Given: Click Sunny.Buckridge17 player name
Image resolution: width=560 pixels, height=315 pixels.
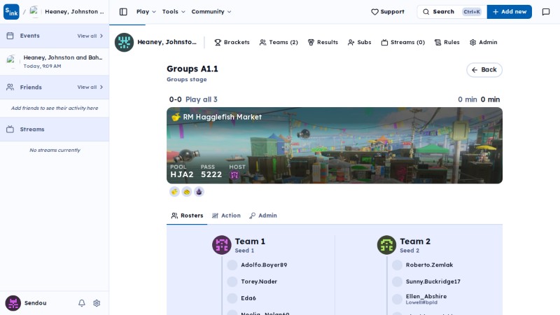Looking at the screenshot, I should (x=433, y=281).
